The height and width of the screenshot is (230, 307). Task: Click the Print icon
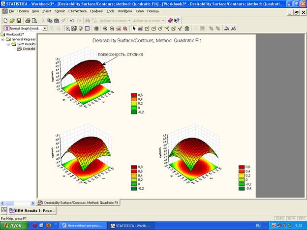(x=28, y=20)
